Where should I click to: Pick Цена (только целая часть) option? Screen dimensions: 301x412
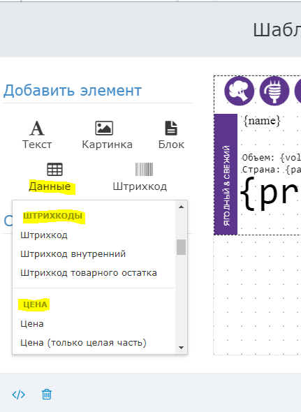click(x=83, y=343)
